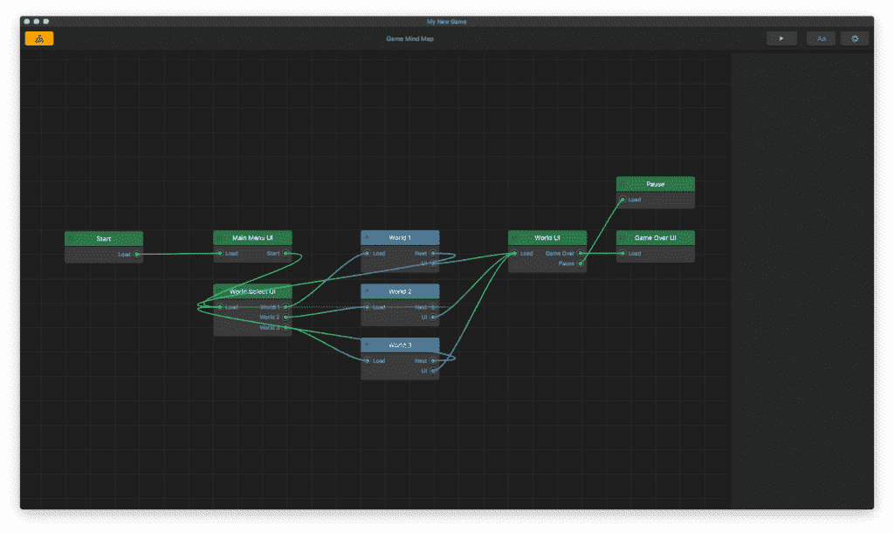Click World Select UI's World 3 output port
The height and width of the screenshot is (533, 894).
(x=286, y=327)
